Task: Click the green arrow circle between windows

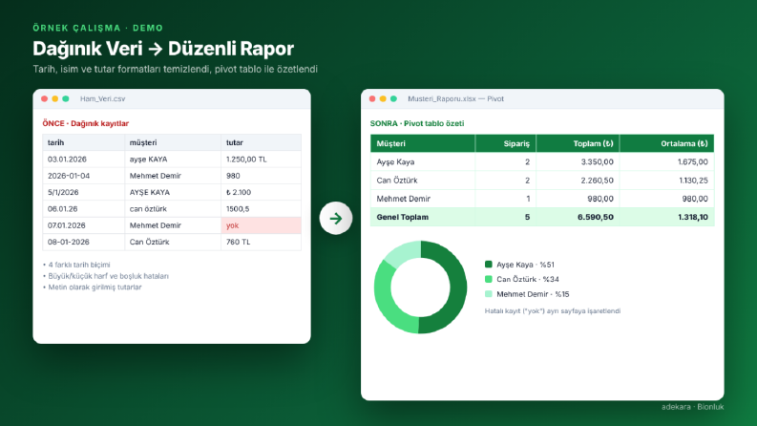Action: tap(335, 219)
